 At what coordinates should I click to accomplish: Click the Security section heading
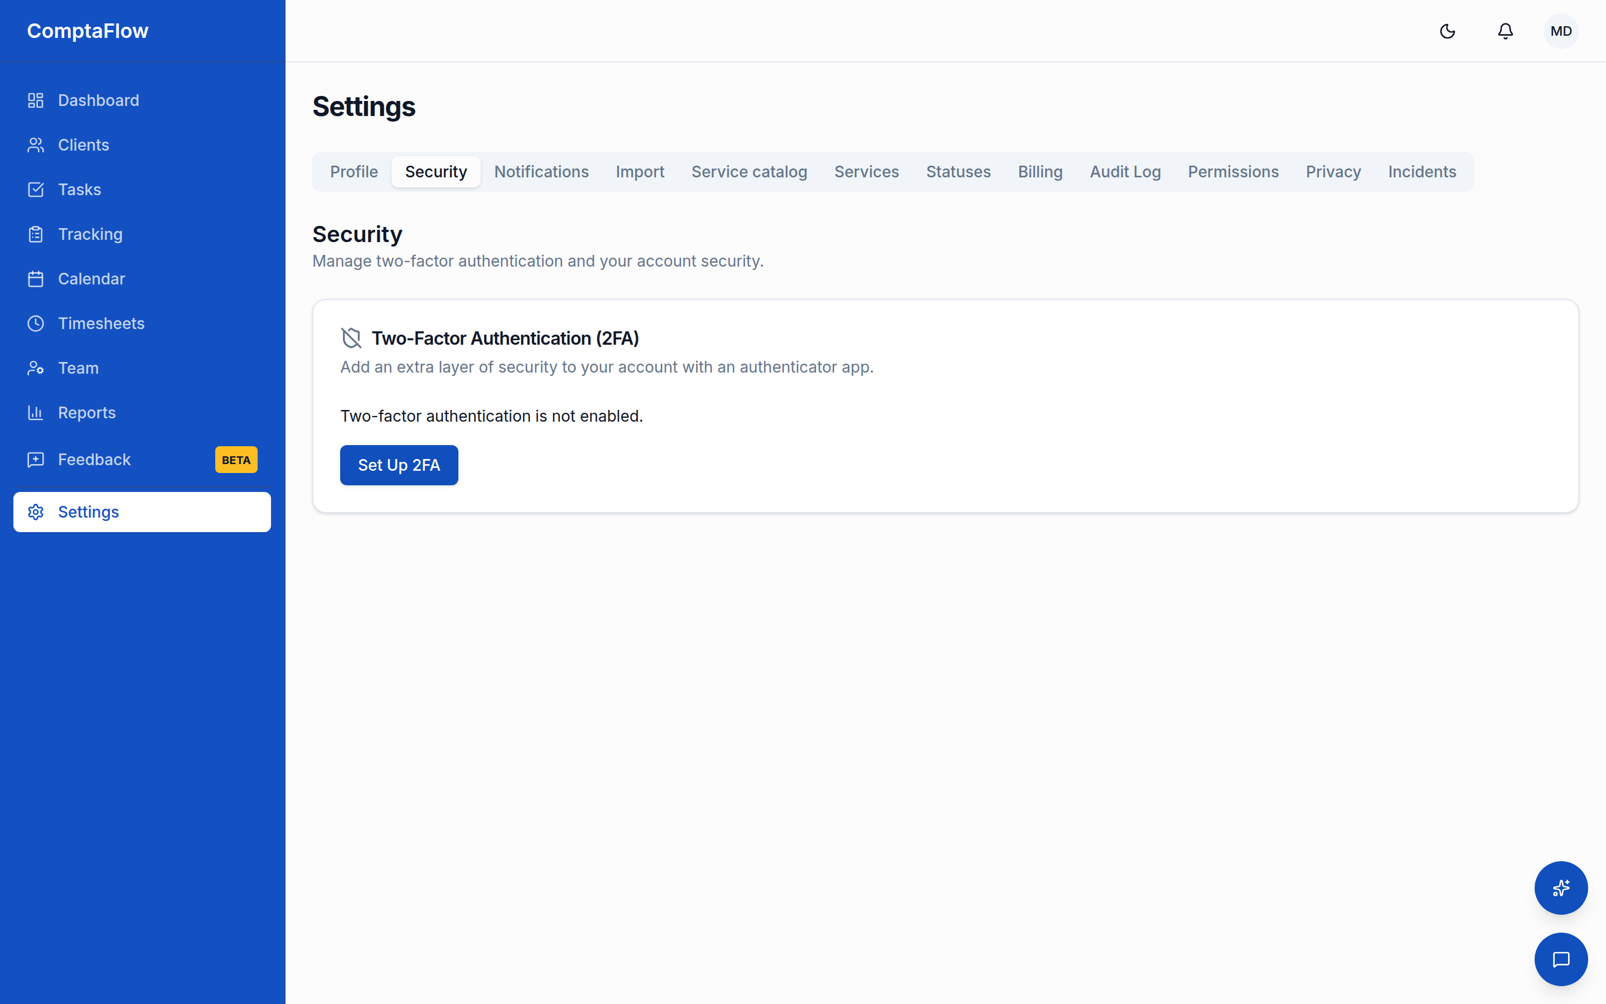click(357, 234)
